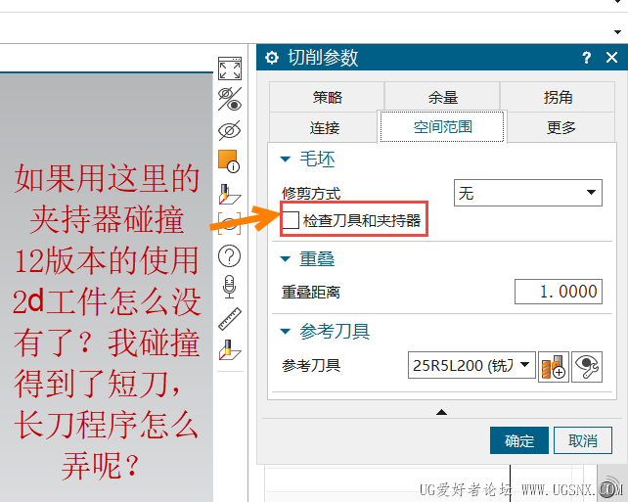Click the orange bracket icon behind the arrow
This screenshot has height=502, width=628.
(x=229, y=223)
